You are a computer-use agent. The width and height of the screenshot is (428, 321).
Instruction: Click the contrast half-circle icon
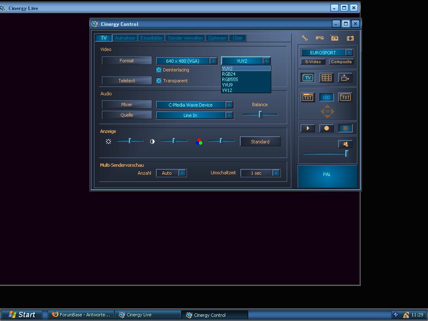coord(152,141)
